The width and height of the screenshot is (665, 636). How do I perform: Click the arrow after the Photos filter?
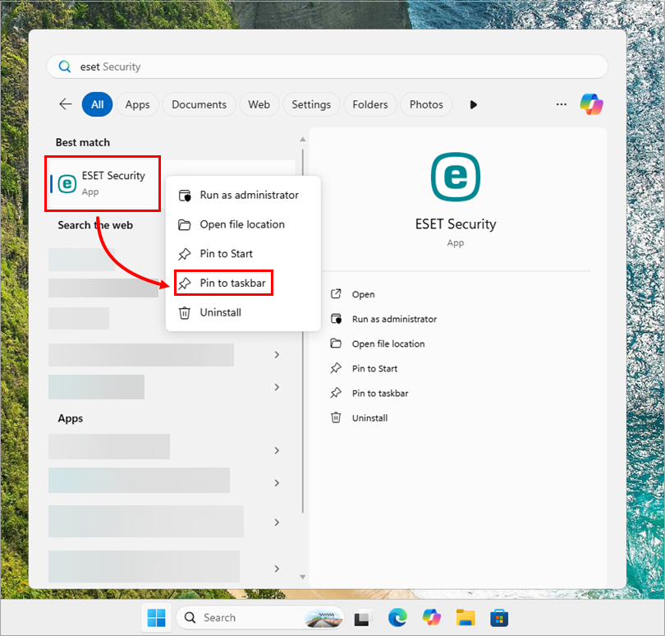pos(472,104)
